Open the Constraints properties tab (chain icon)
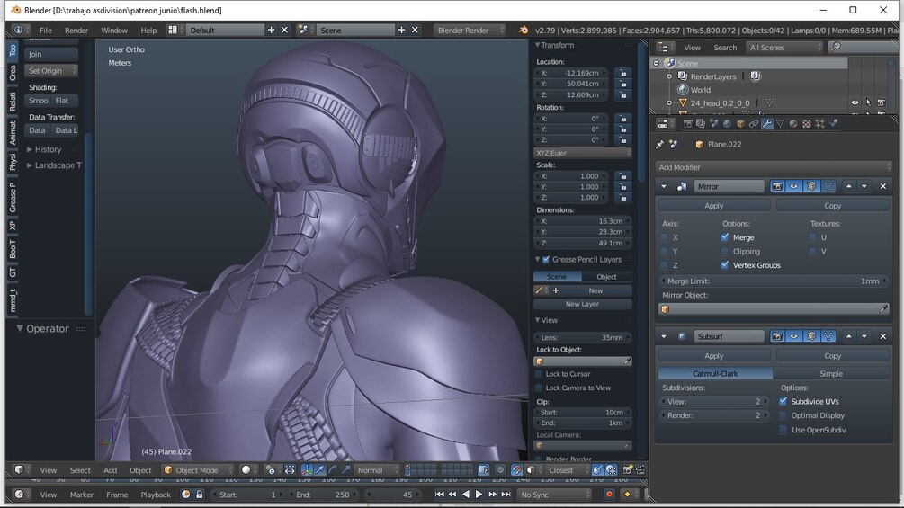Image resolution: width=904 pixels, height=508 pixels. [754, 124]
